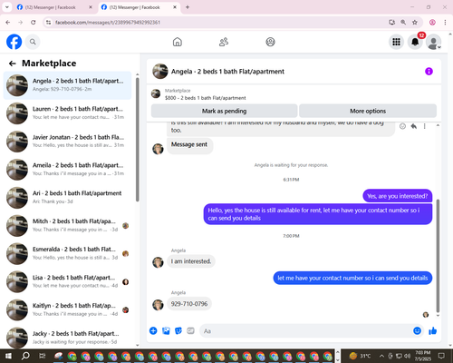Screen dimensions: 453x363
Task: Click the $800 - 2 beds listing title
Action: tap(206, 98)
